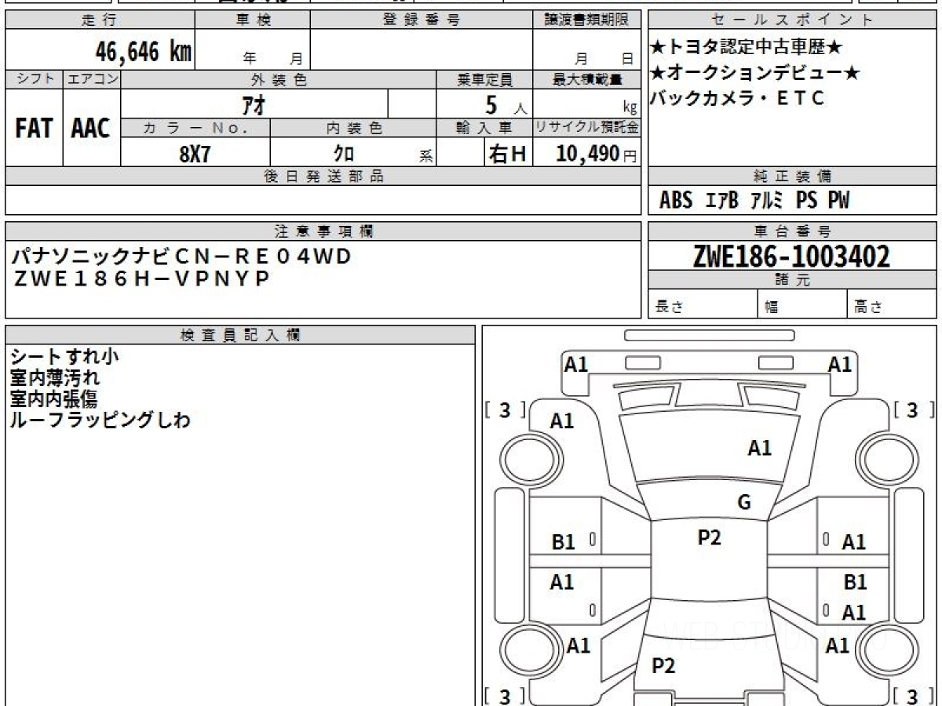Select the 10,490円 recycle deposit value
This screenshot has width=942, height=706.
tap(597, 154)
